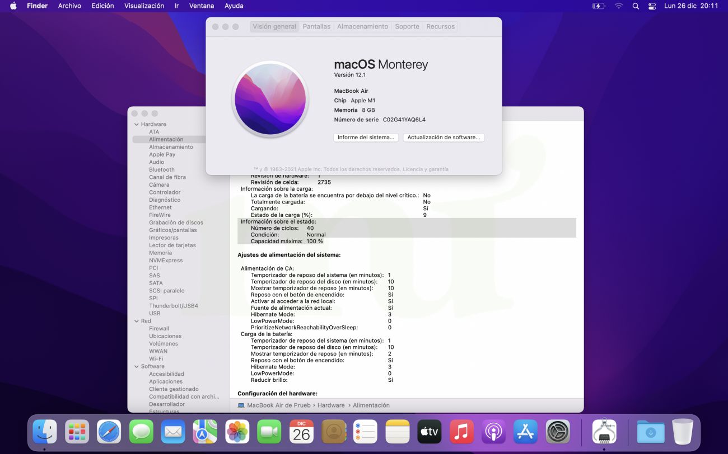This screenshot has width=728, height=454.
Task: Launch Apple TV from the dock
Action: [430, 432]
